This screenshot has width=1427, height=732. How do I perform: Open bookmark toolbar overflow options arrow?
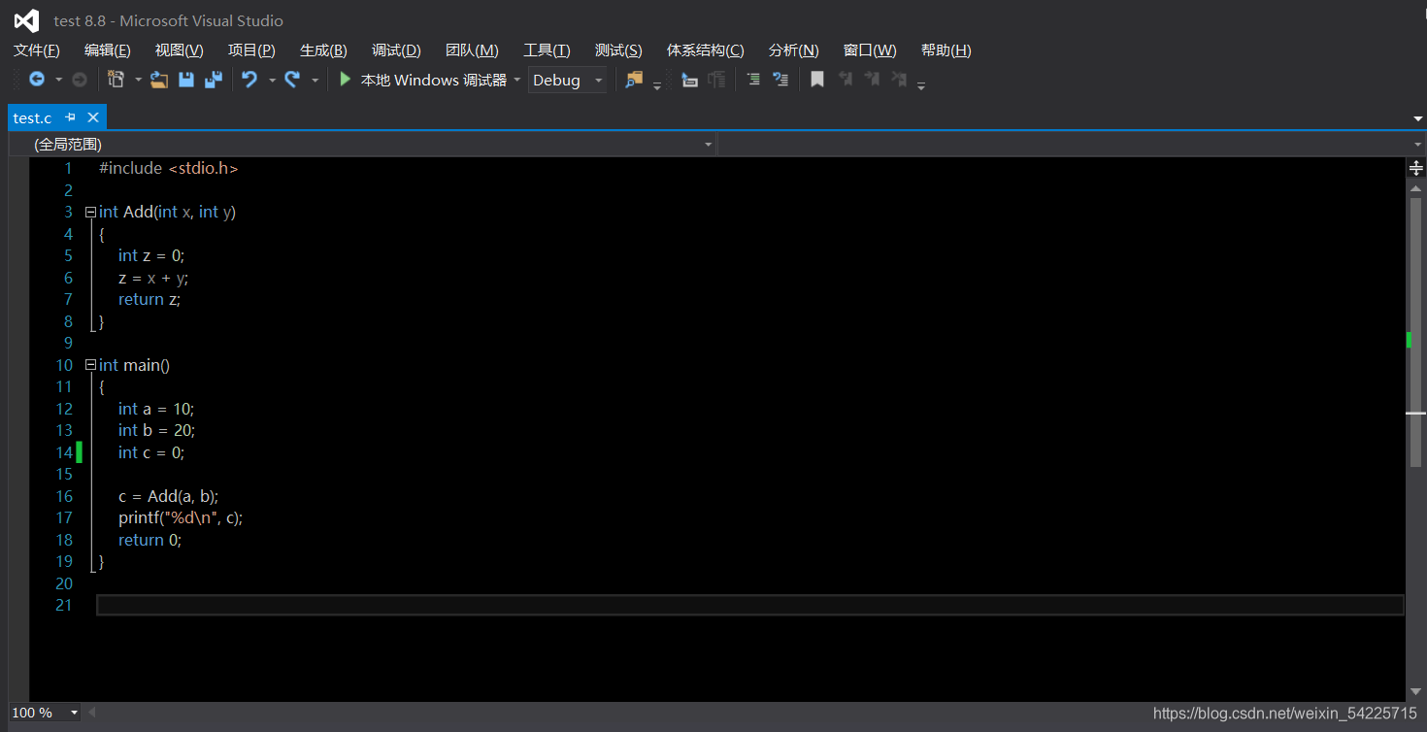pos(921,85)
